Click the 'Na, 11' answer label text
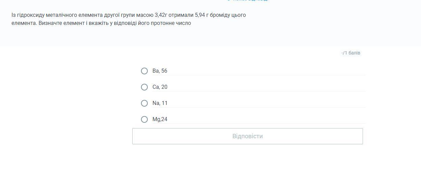421x186 pixels. click(x=160, y=103)
